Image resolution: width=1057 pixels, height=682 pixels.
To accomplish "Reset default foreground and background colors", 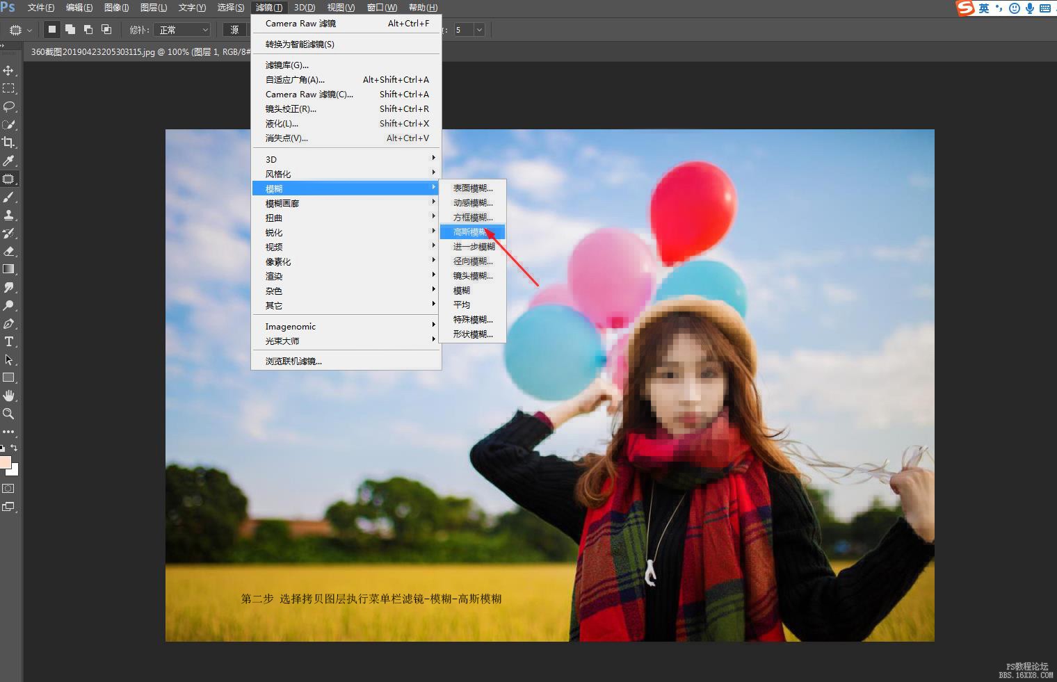I will 3,448.
